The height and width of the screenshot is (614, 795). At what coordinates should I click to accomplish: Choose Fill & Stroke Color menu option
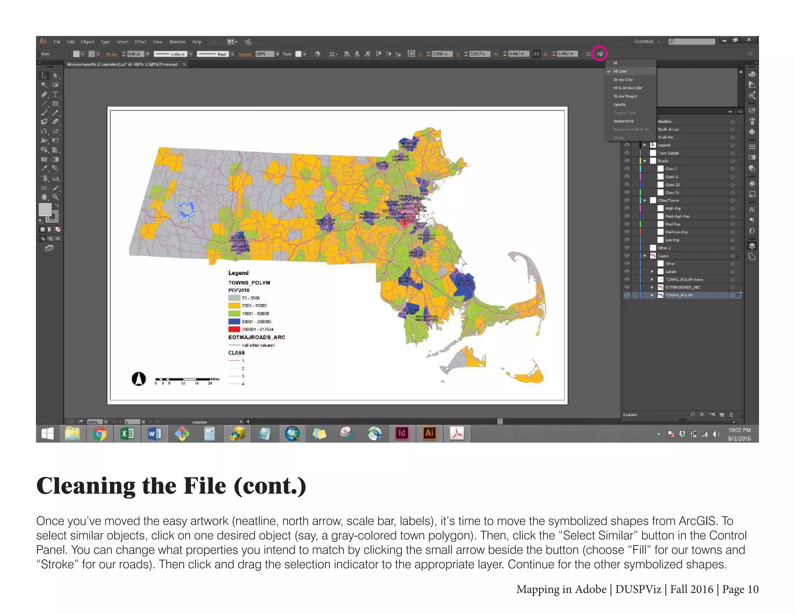click(631, 88)
